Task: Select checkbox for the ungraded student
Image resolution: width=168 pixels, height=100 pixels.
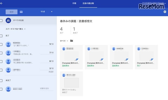Action: pyautogui.click(x=1, y=89)
